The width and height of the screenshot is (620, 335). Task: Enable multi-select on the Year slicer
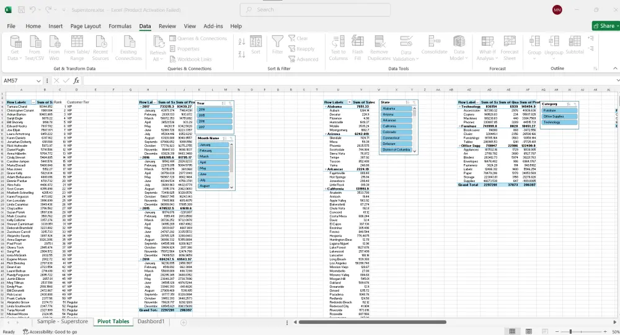click(224, 103)
